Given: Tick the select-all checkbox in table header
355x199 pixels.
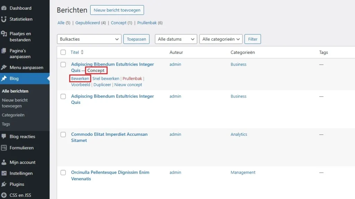Looking at the screenshot, I should click(x=63, y=52).
